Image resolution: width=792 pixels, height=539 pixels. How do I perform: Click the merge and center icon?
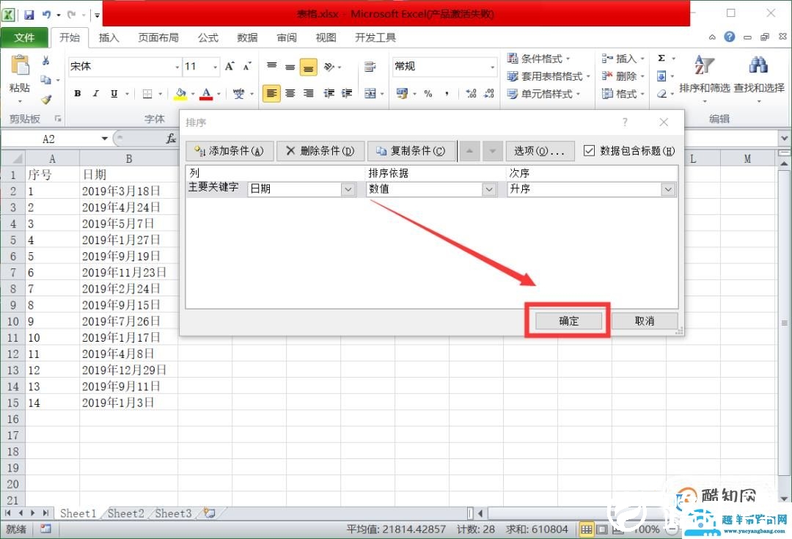click(x=370, y=93)
